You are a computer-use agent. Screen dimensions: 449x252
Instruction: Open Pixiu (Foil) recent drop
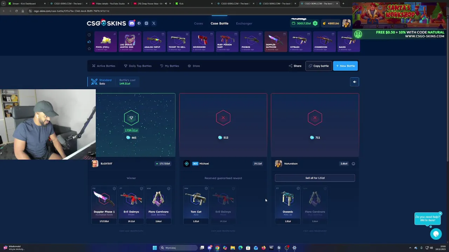click(105, 42)
